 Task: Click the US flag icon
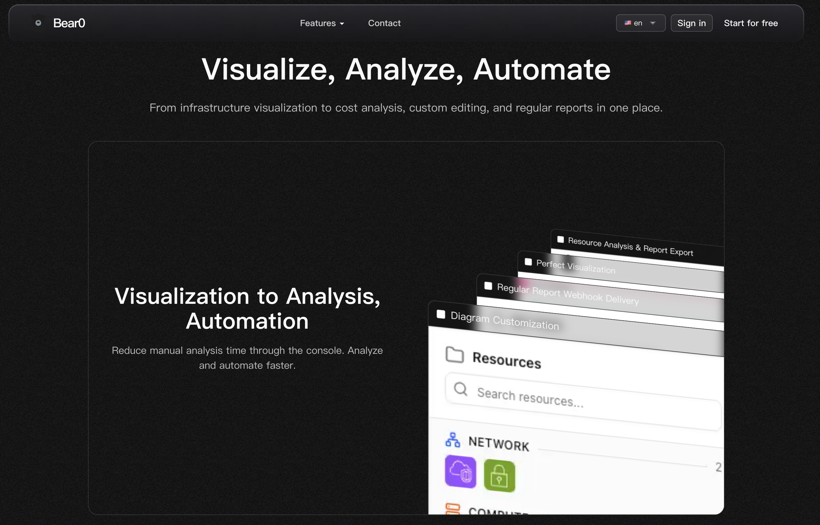pyautogui.click(x=627, y=23)
